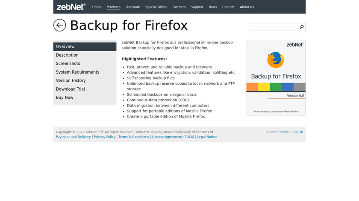Select Overview in the sidebar
This screenshot has width=359, height=201.
[x=85, y=46]
